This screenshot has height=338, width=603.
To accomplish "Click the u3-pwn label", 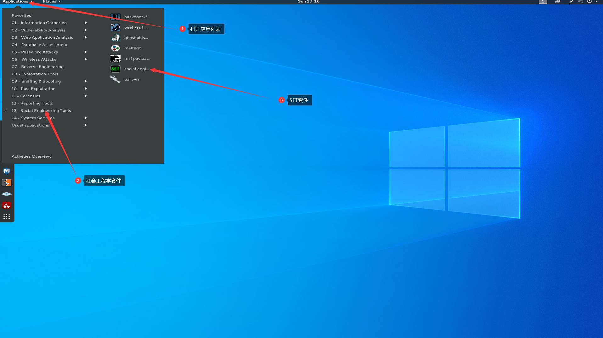I will (x=132, y=79).
